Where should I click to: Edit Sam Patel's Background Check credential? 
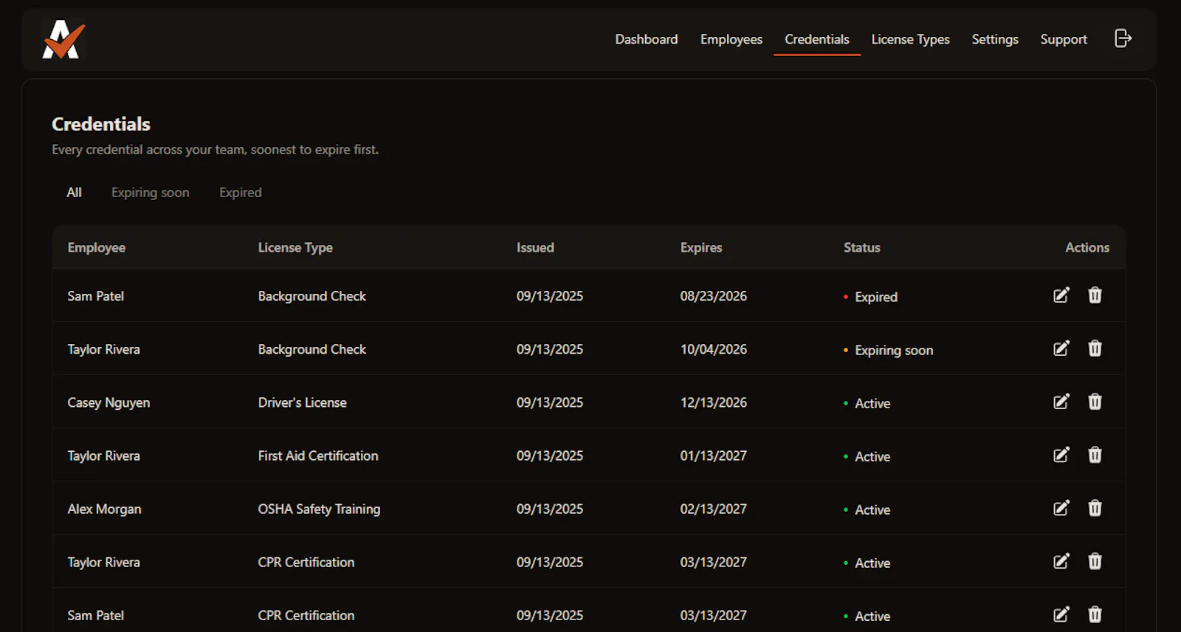[1061, 295]
